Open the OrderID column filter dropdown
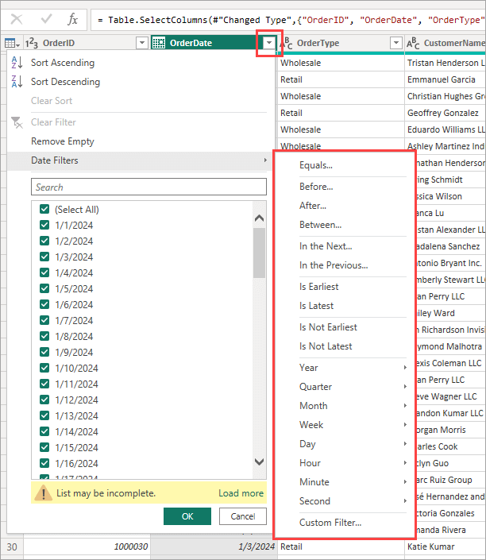The image size is (486, 560). [142, 43]
